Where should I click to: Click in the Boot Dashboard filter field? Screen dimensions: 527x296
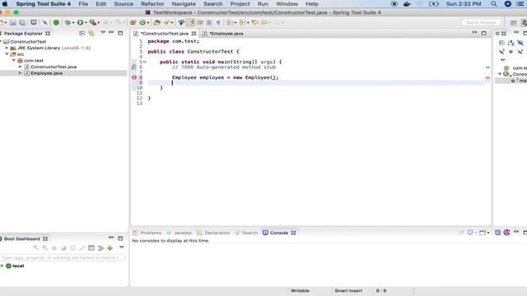[x=63, y=257]
